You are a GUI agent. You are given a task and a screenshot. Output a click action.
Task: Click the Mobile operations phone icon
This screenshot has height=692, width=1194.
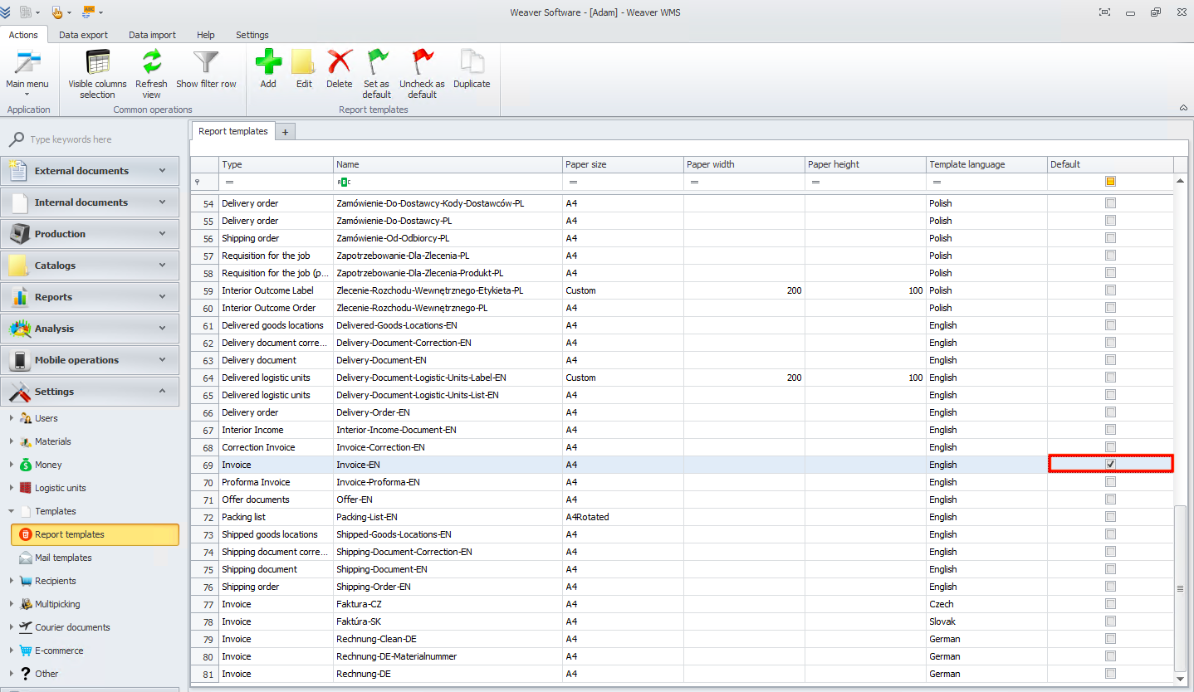point(18,360)
